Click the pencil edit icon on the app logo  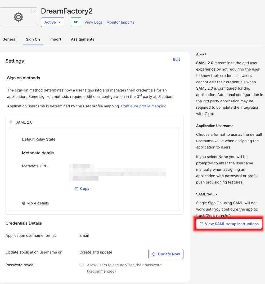(x=34, y=11)
